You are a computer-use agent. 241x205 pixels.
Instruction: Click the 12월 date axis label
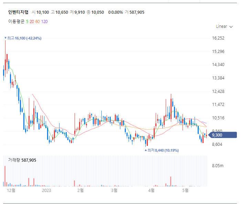[x=11, y=191]
